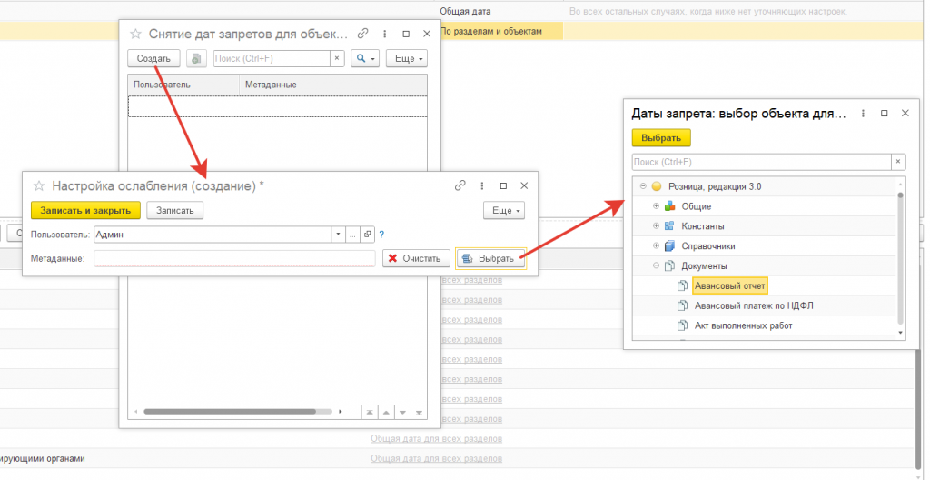Add the Снятие дат запретов window to favorites
Viewport: 930px width, 480px height.
pyautogui.click(x=136, y=34)
